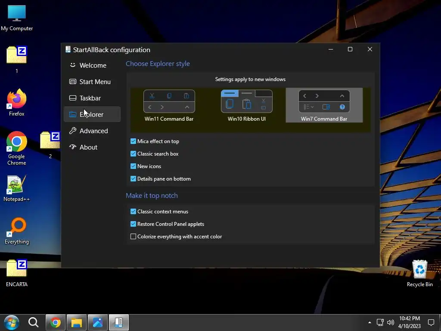The width and height of the screenshot is (441, 331).
Task: Select the Google Chrome desktop shortcut
Action: tap(17, 148)
